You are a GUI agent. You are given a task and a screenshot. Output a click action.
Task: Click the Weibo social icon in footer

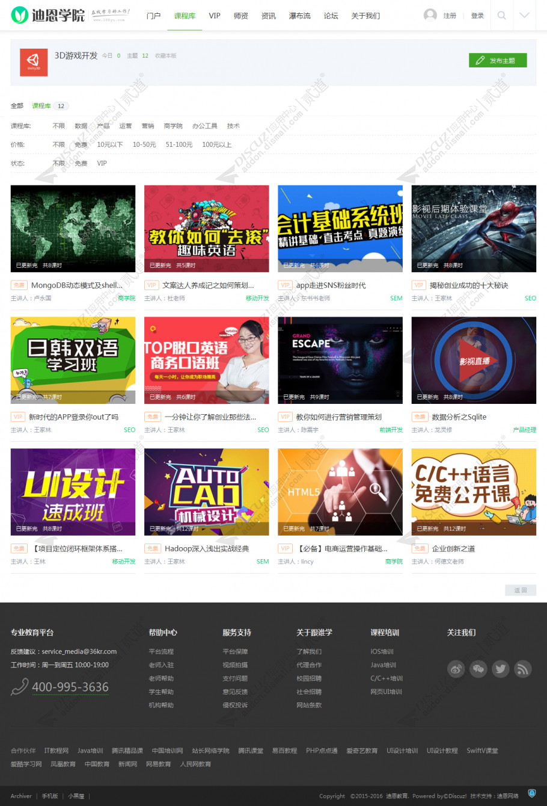coord(456,669)
